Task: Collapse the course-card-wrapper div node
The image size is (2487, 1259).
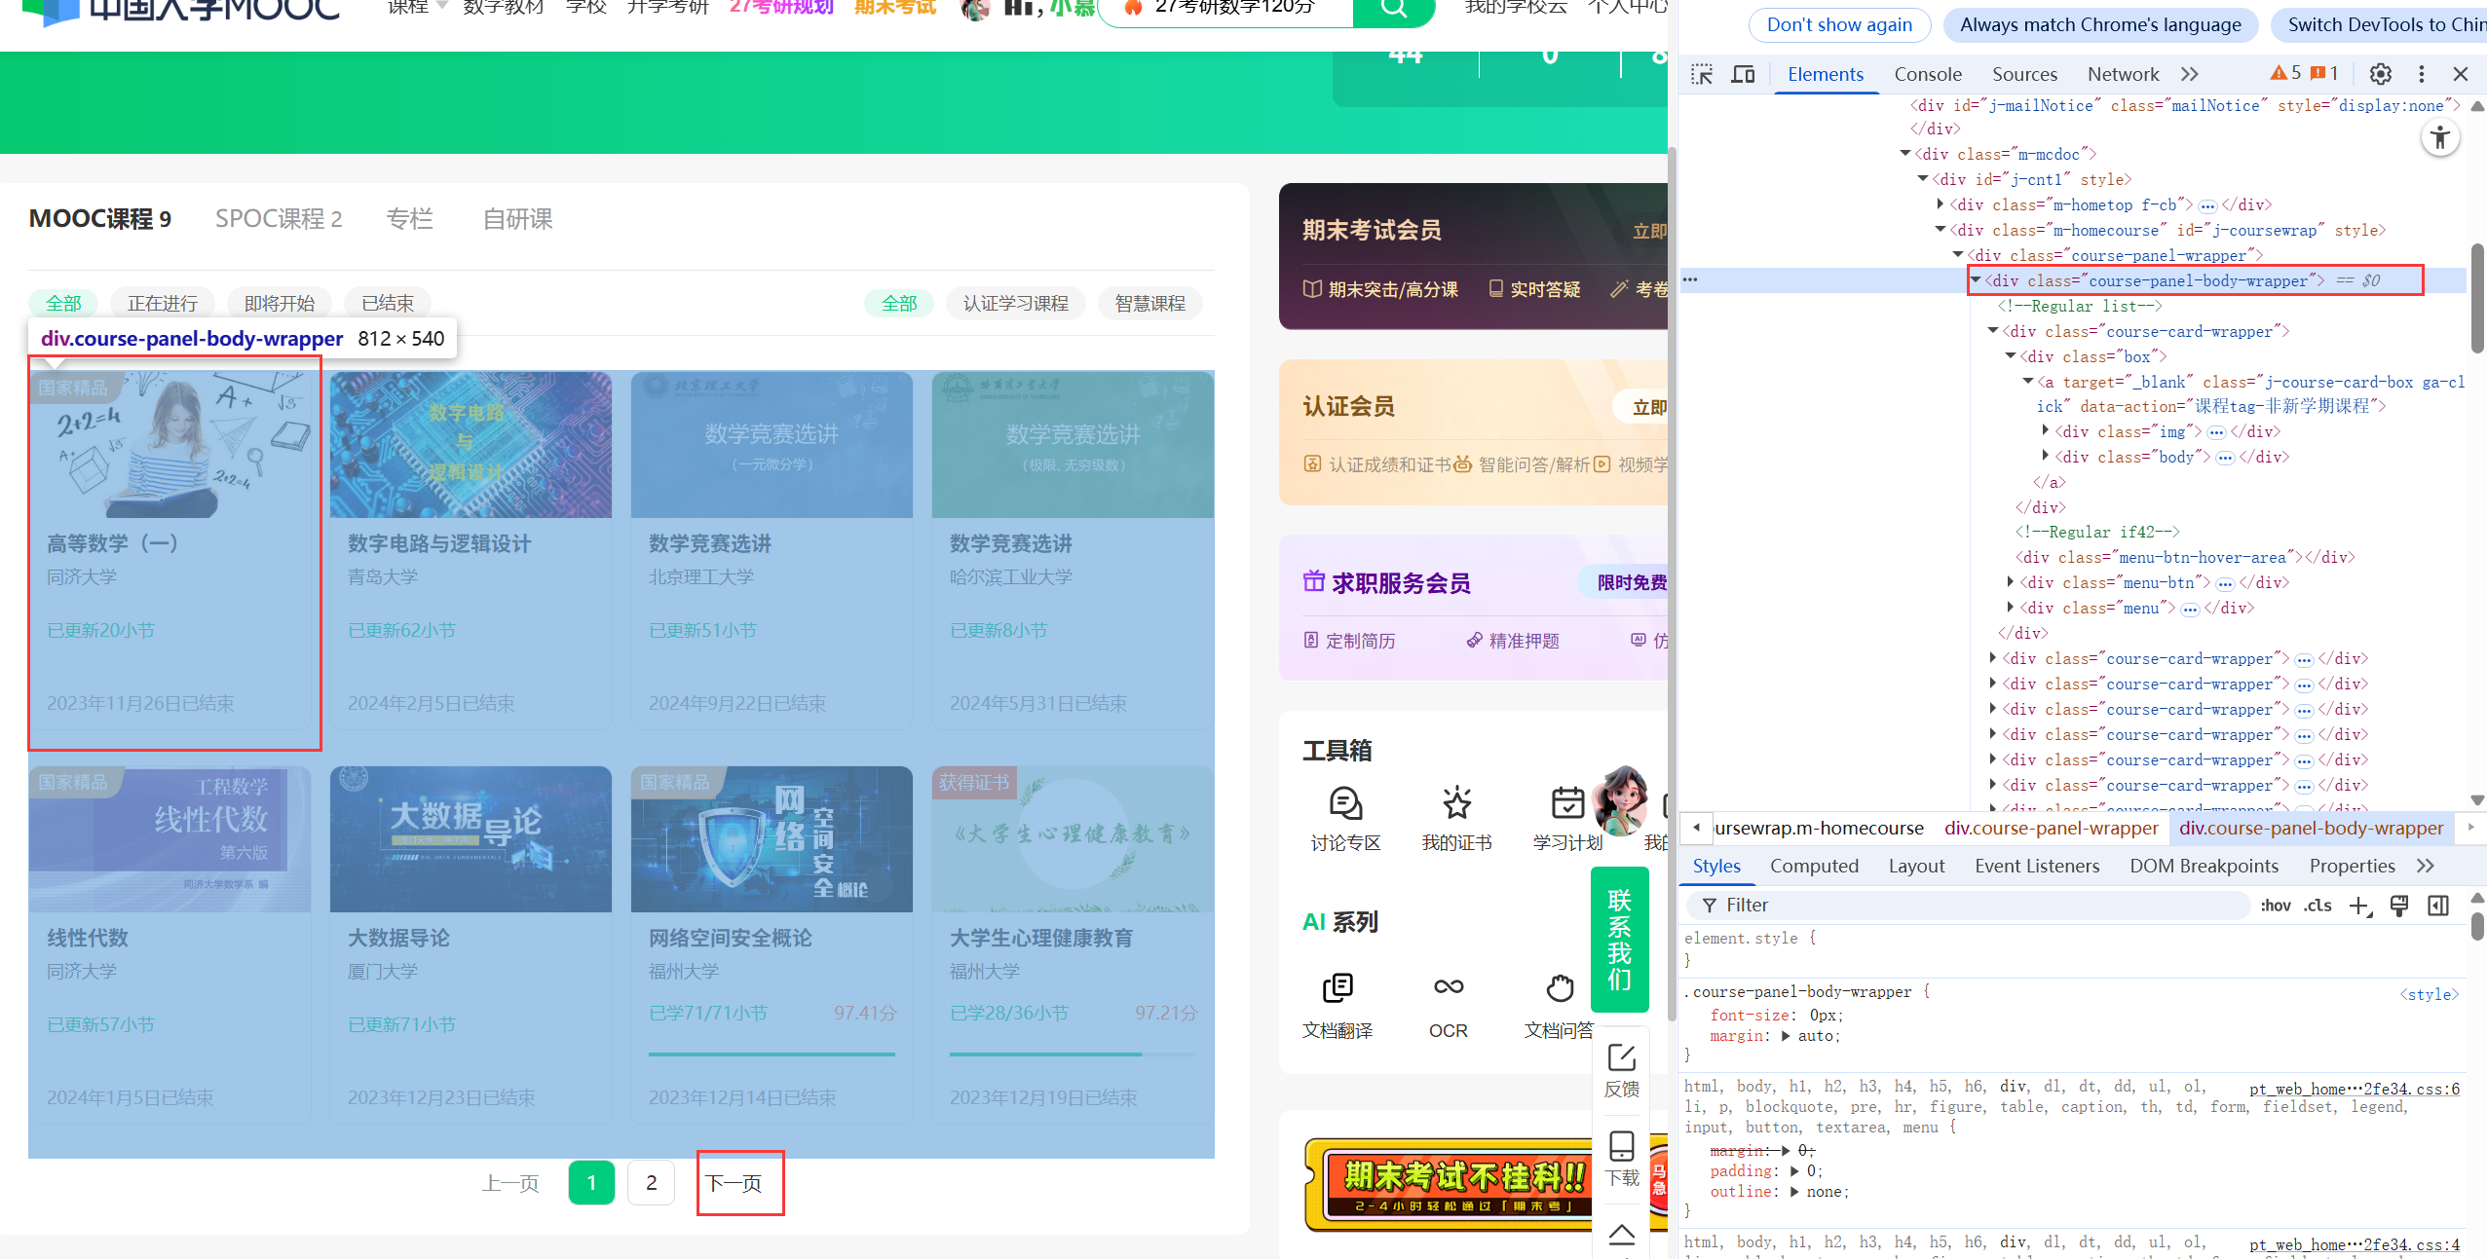Action: click(x=1993, y=331)
